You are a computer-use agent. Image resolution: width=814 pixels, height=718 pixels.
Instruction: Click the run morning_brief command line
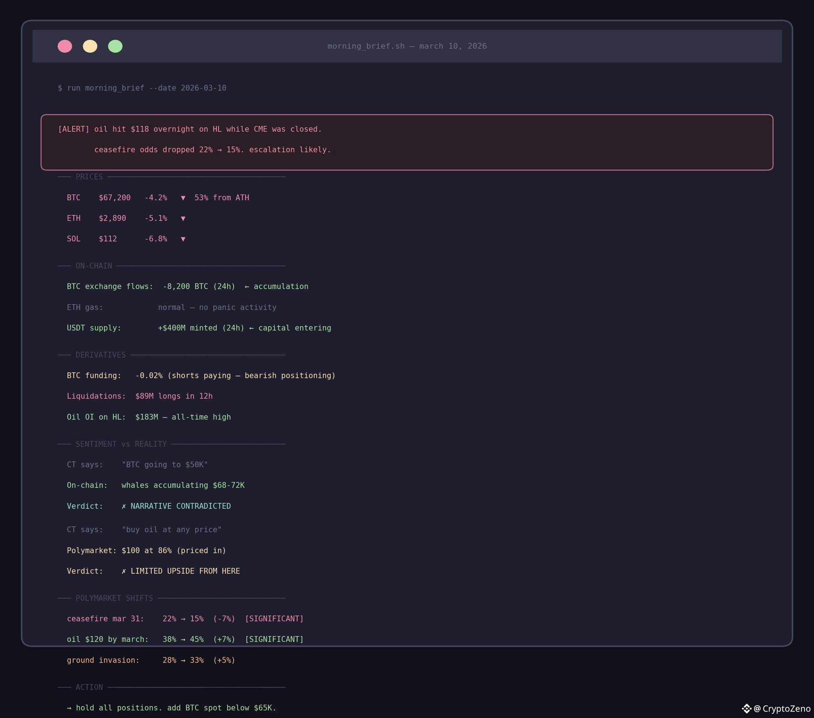click(142, 88)
